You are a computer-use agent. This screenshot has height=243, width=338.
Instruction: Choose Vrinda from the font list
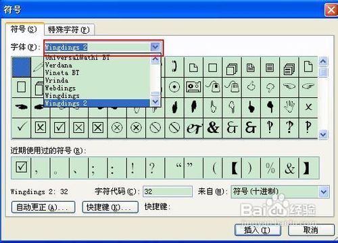pos(97,80)
